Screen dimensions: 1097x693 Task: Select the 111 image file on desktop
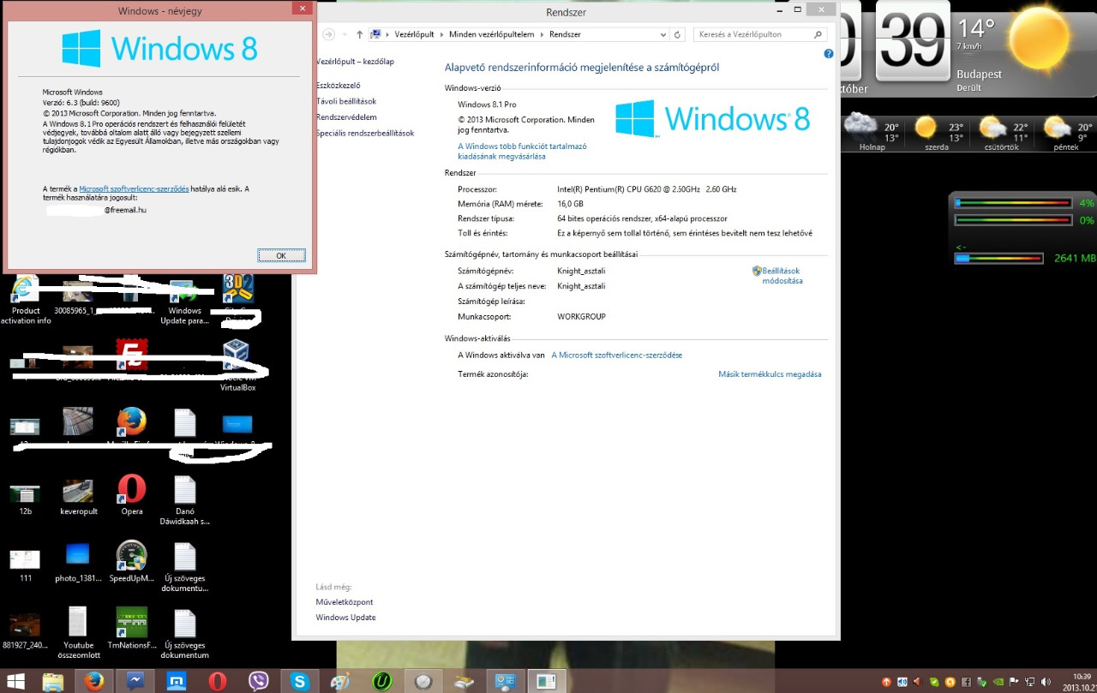25,565
